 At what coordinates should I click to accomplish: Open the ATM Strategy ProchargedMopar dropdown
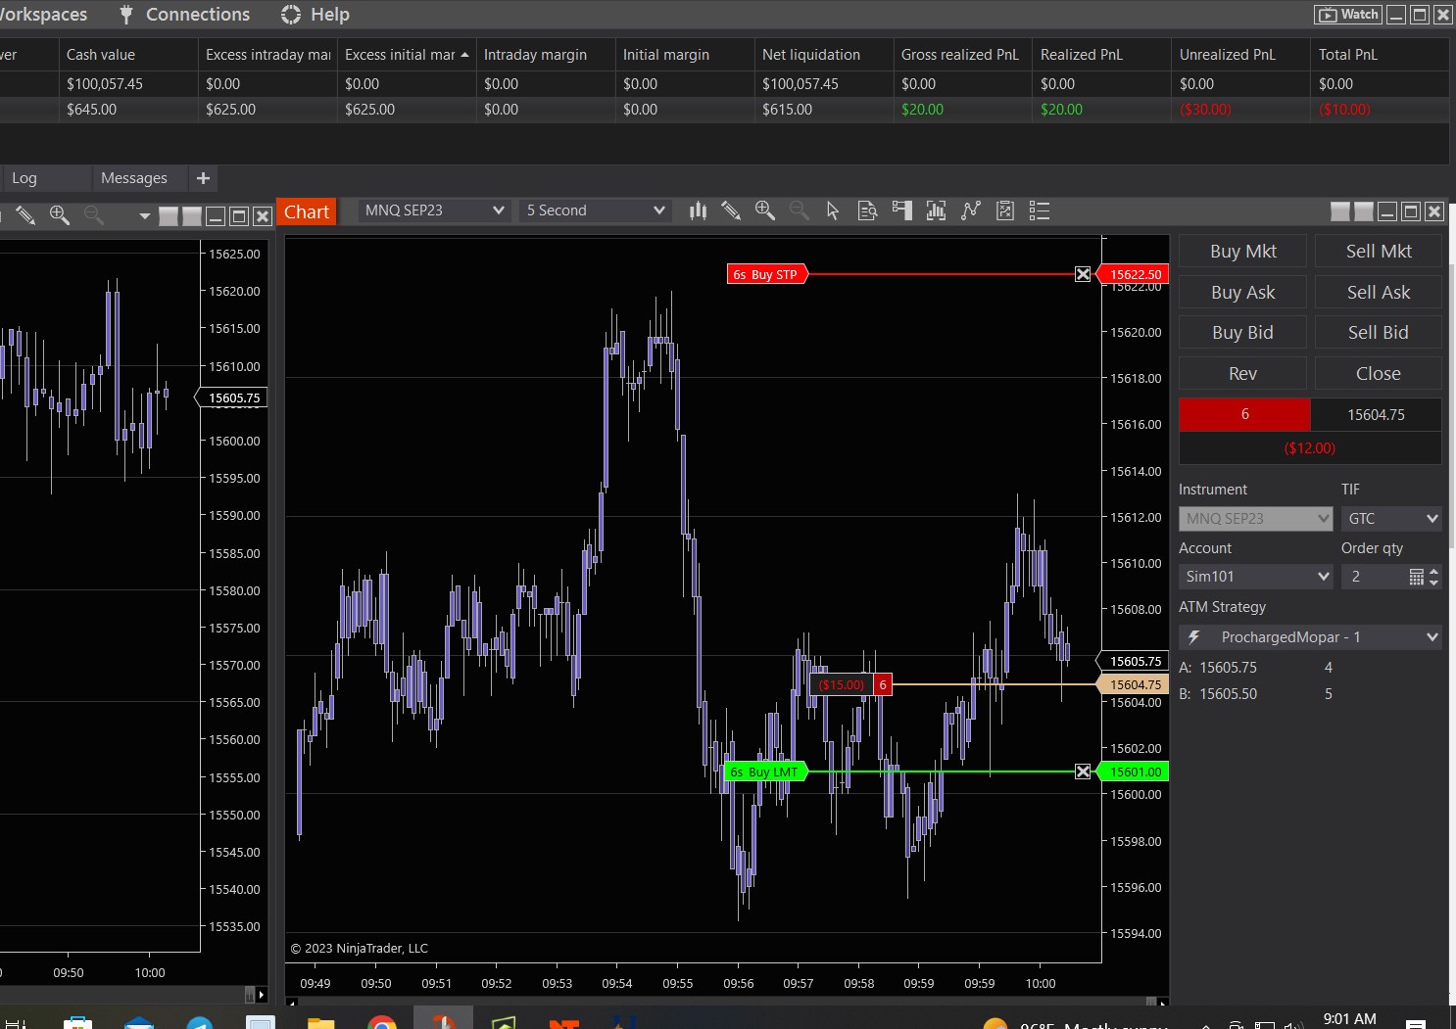tap(1310, 637)
